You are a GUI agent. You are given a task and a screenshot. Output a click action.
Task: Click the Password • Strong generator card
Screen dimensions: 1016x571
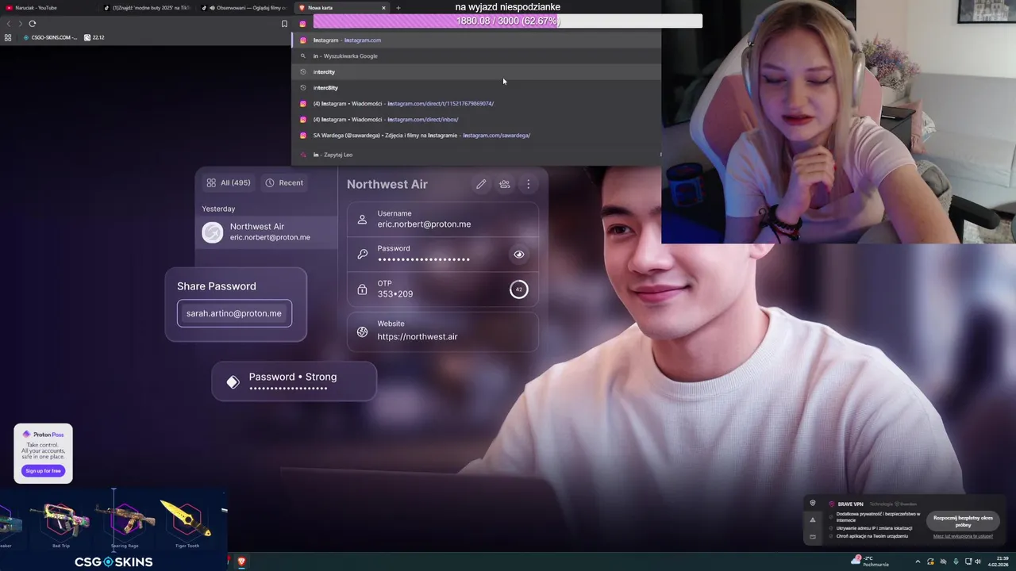(x=294, y=381)
